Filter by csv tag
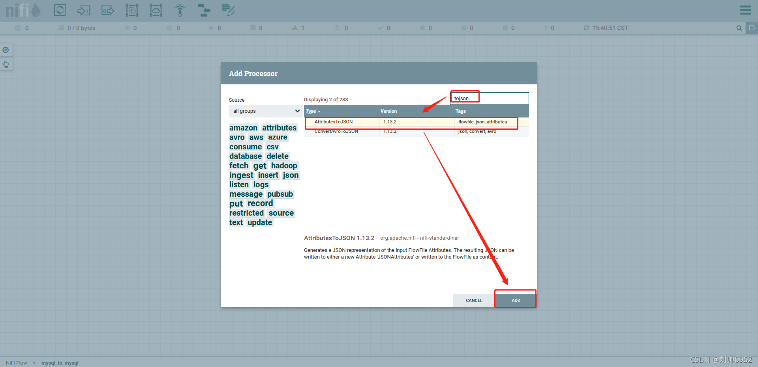758x367 pixels. (272, 147)
